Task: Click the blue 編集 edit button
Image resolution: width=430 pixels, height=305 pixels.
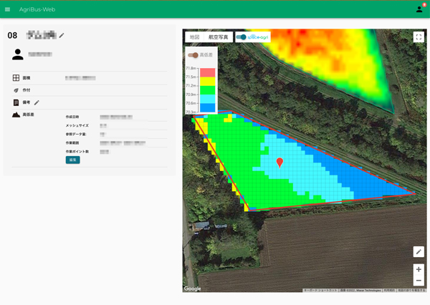Action: [x=72, y=160]
